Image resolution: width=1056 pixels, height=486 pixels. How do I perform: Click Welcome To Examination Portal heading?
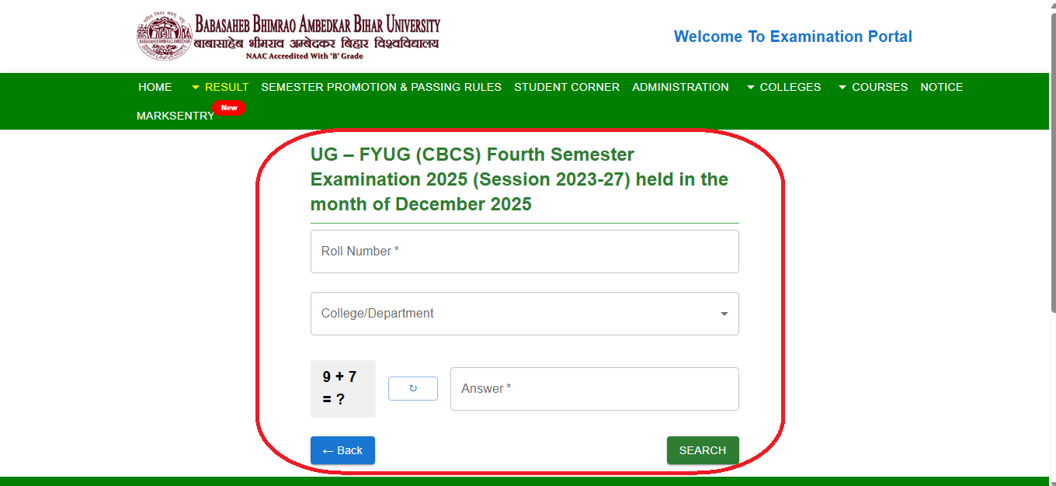pyautogui.click(x=793, y=36)
